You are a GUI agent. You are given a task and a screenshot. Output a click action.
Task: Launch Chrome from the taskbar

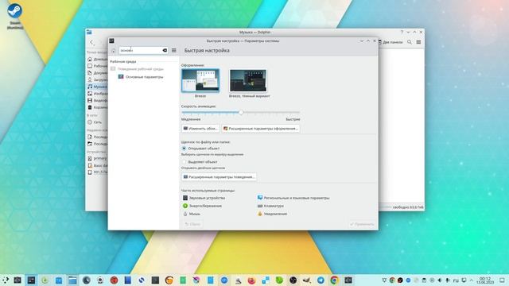[334, 280]
